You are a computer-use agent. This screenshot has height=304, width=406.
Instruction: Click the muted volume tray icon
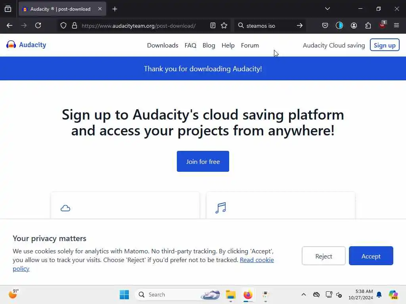[339, 294]
